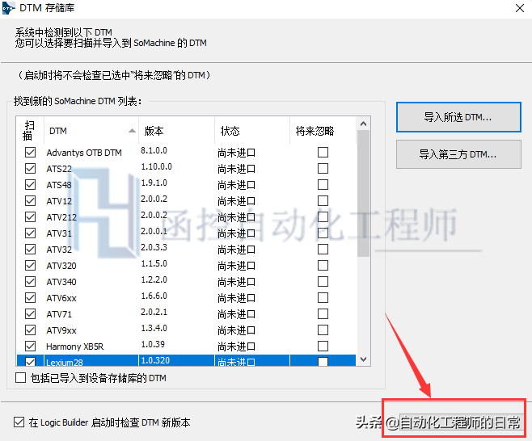Close the DTM 存储库 dialog
Viewport: 532px width, 441px height.
tap(516, 8)
